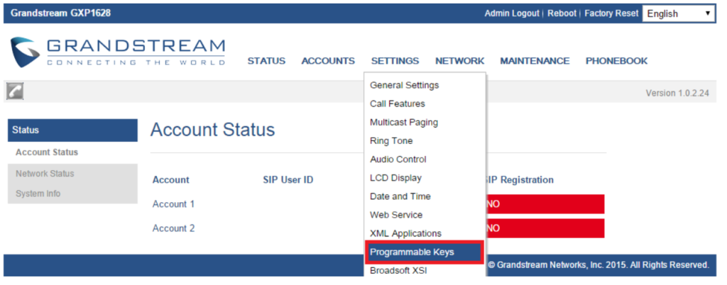
Task: Click the Version 1.0.2.24 text
Action: [677, 93]
